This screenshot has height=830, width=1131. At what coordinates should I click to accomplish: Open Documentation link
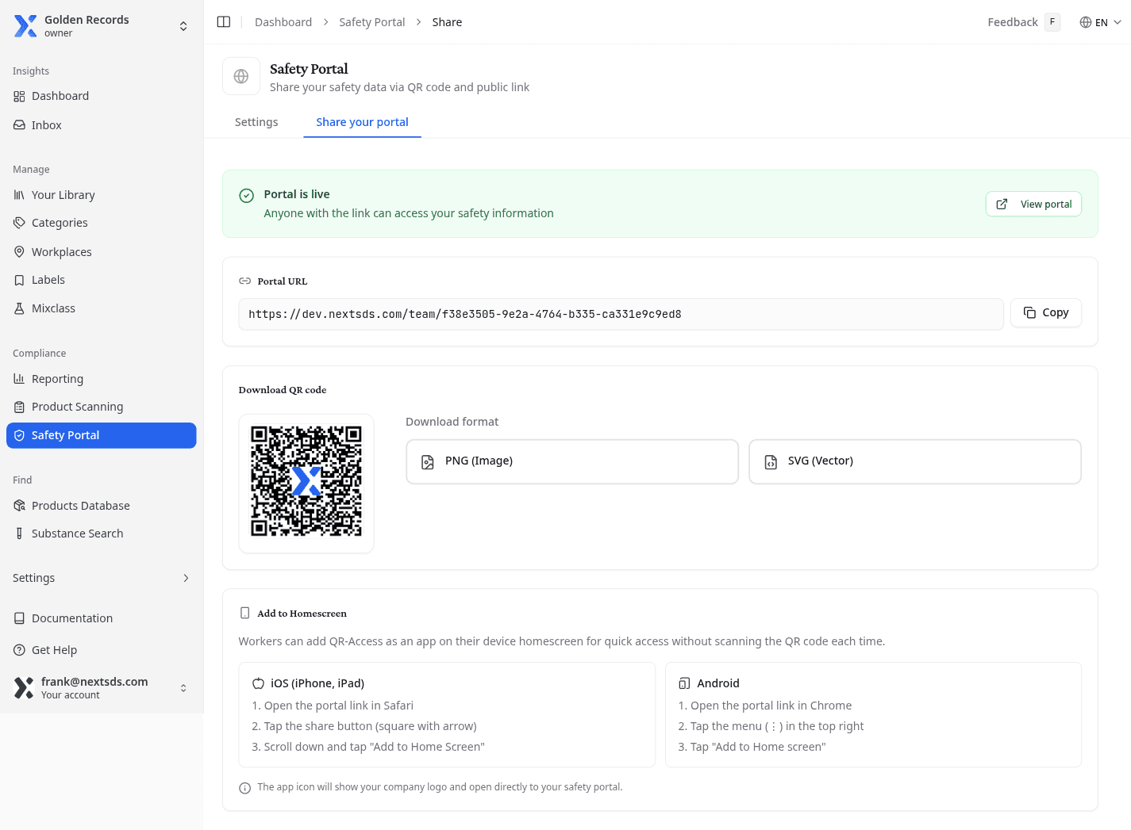pos(102,618)
